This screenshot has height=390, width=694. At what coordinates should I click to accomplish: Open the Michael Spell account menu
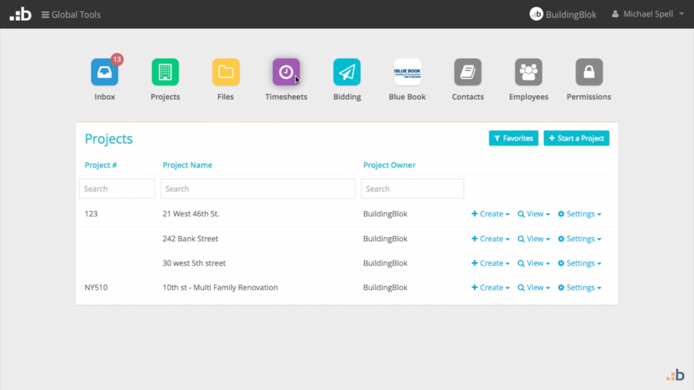tap(647, 14)
